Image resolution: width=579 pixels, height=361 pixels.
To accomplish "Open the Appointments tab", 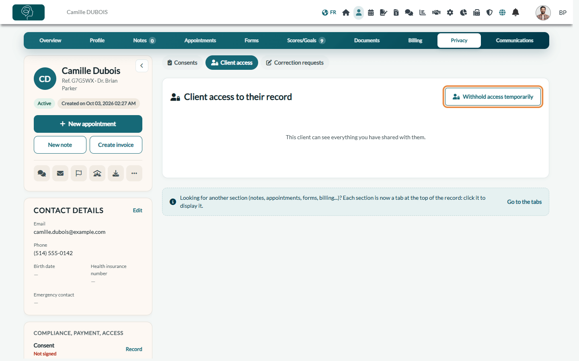I will [x=200, y=41].
